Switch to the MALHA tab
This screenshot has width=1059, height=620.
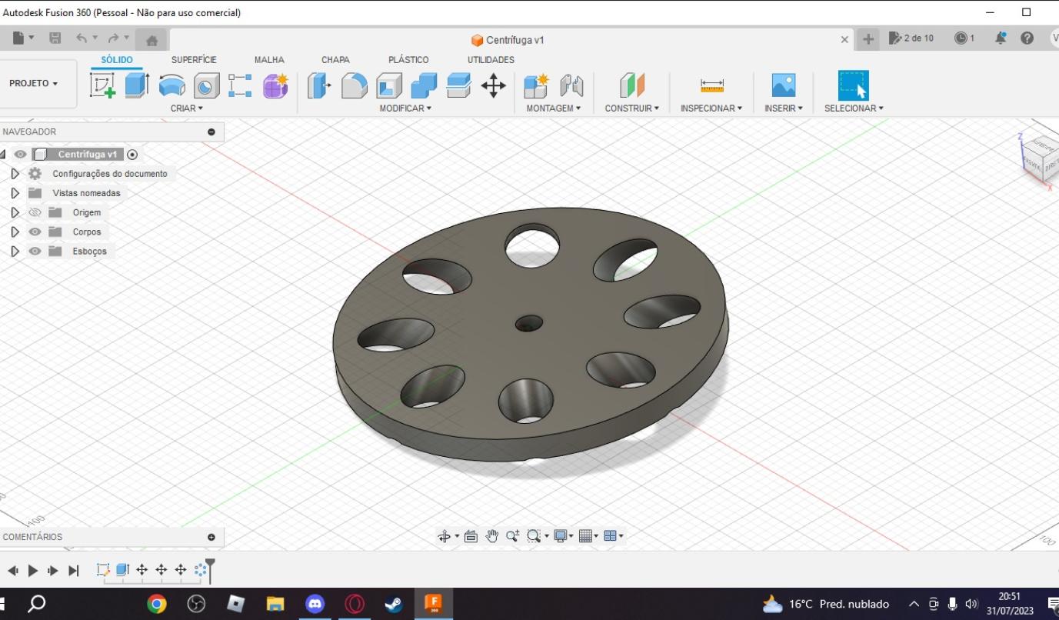(x=269, y=60)
